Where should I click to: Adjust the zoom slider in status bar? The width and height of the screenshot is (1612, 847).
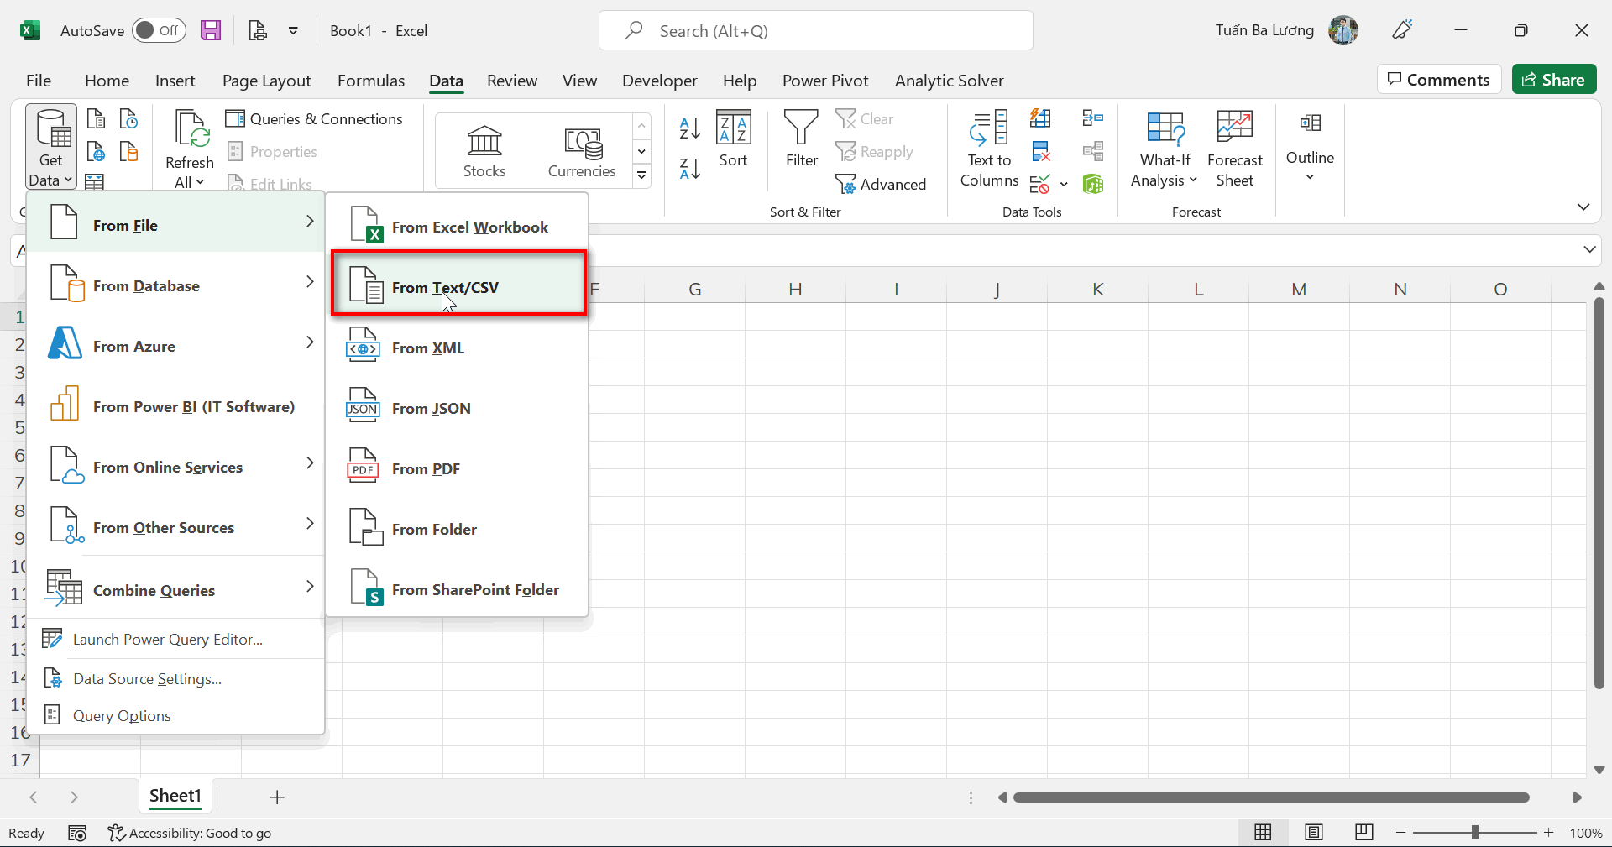coord(1475,833)
